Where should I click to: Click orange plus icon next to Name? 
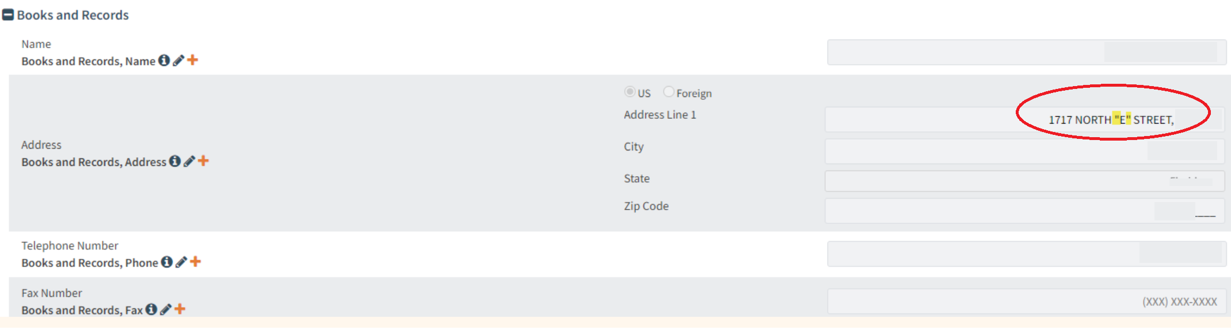click(x=193, y=60)
